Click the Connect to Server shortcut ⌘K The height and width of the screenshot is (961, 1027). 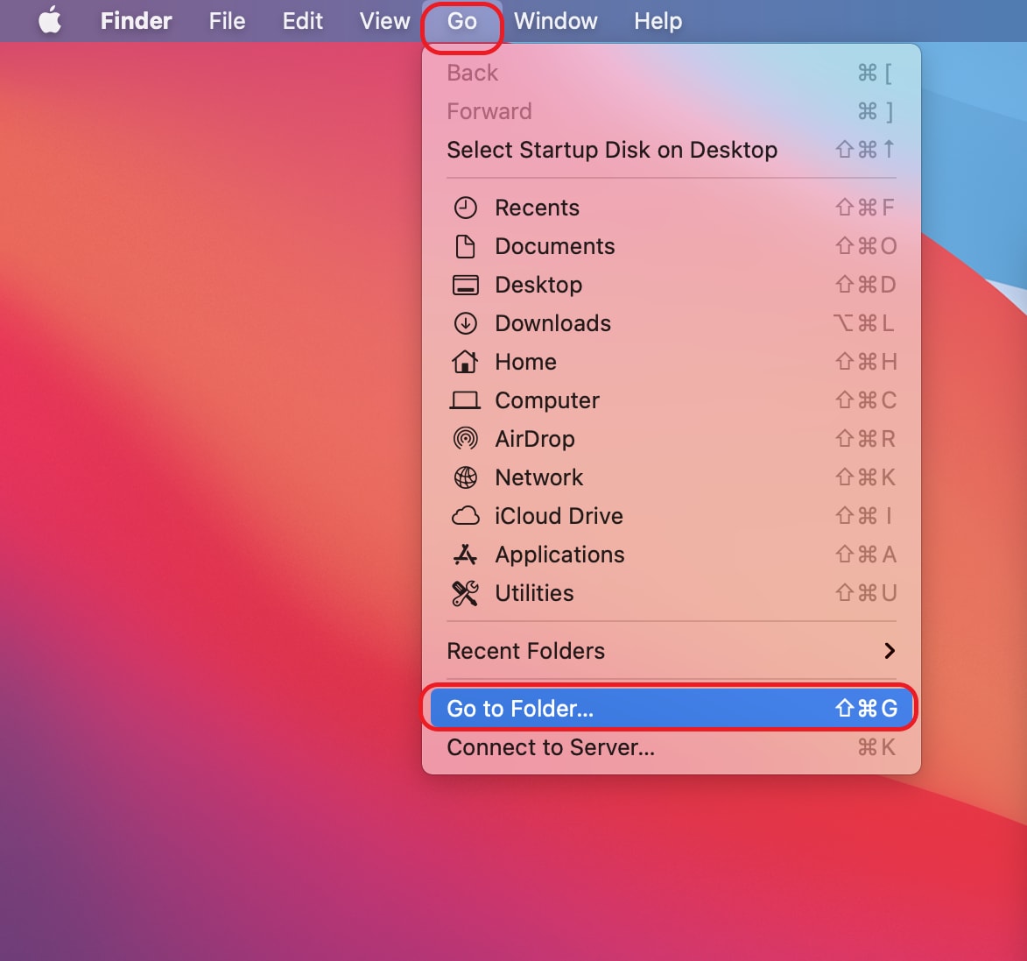(x=876, y=747)
